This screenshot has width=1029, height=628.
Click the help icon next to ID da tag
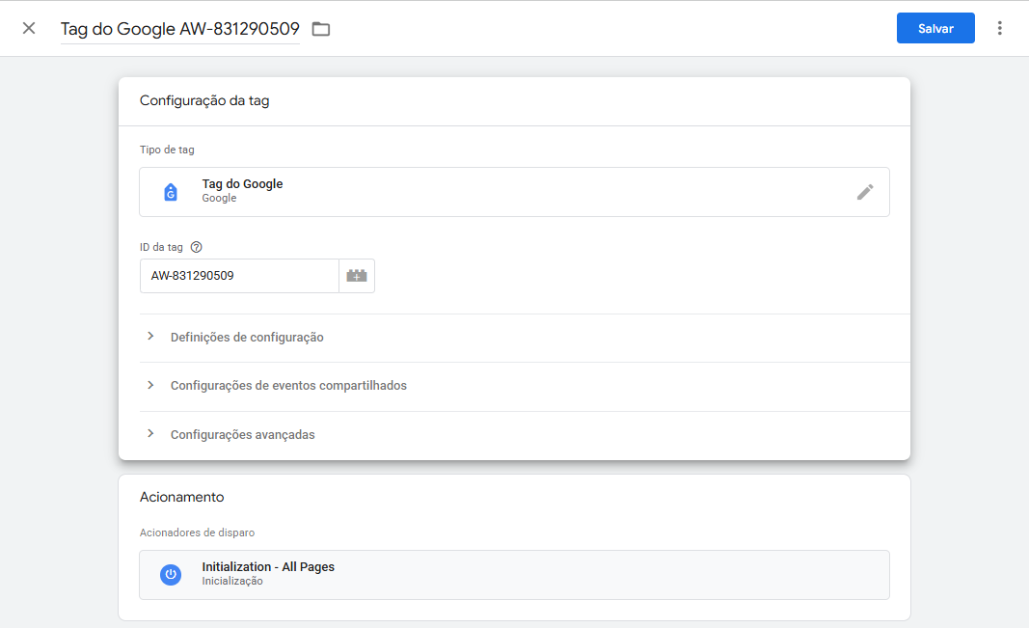coord(197,247)
